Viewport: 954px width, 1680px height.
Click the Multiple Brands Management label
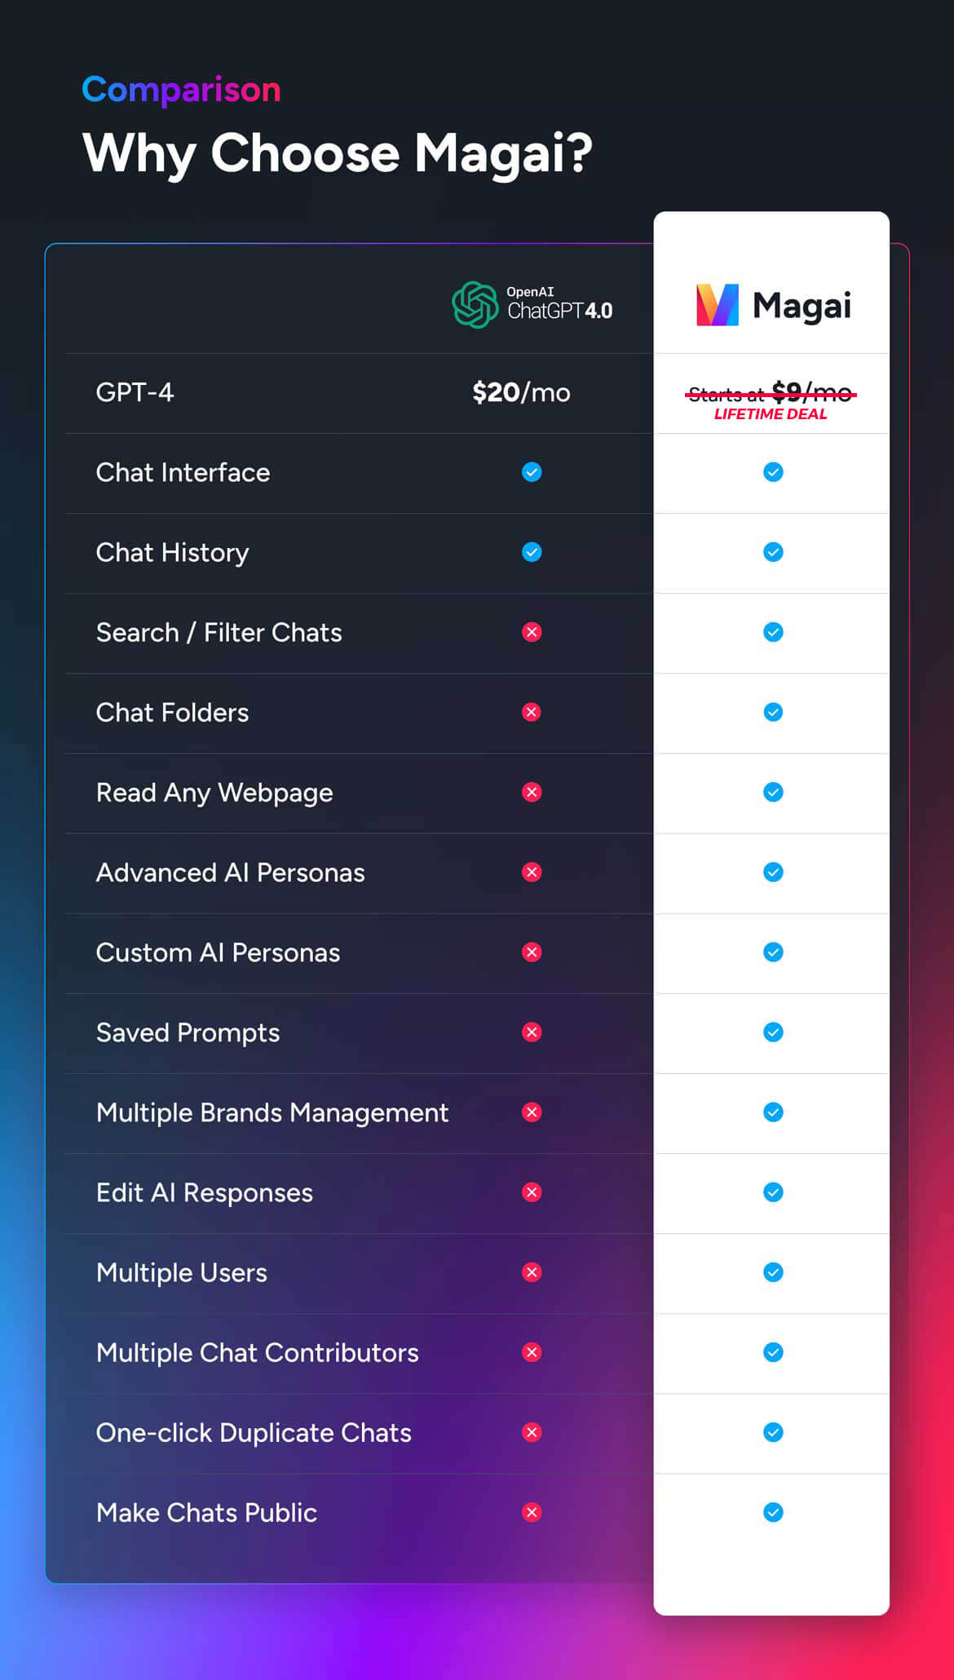[x=272, y=1112]
